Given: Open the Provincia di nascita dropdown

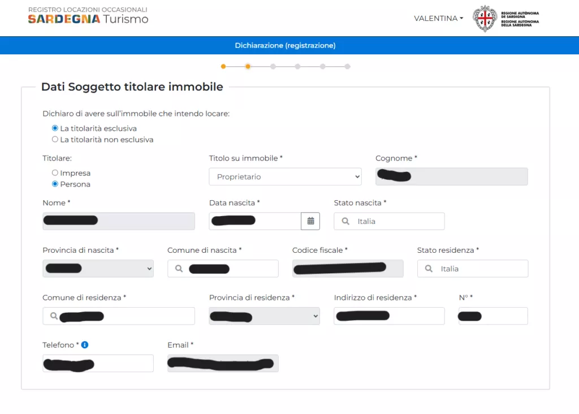Looking at the screenshot, I should tap(98, 268).
